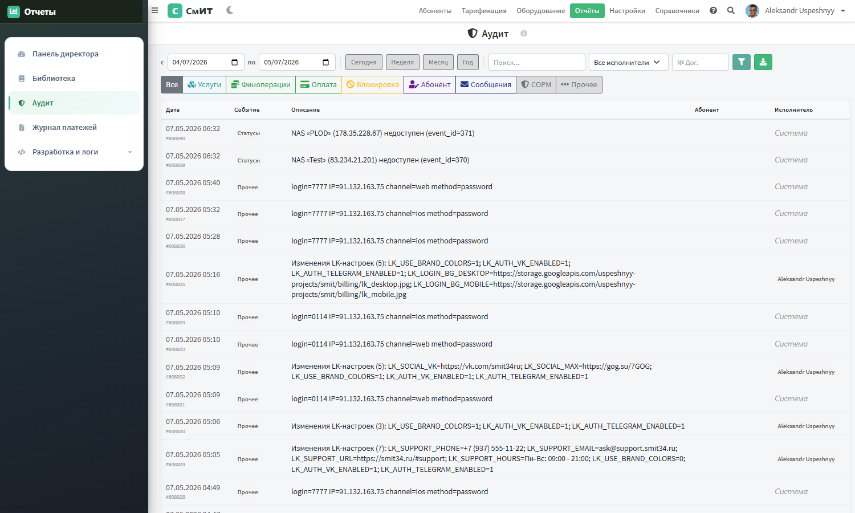This screenshot has height=513, width=855.
Task: Click the date 07.05.2026 05:40
Action: [193, 183]
